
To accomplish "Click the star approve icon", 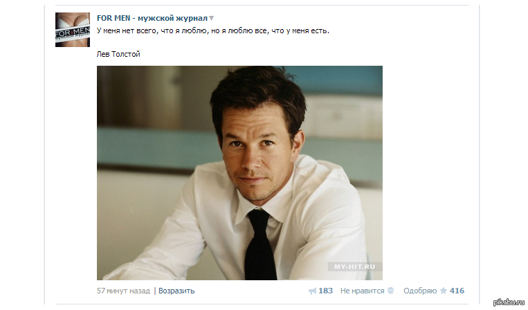I will pyautogui.click(x=444, y=291).
